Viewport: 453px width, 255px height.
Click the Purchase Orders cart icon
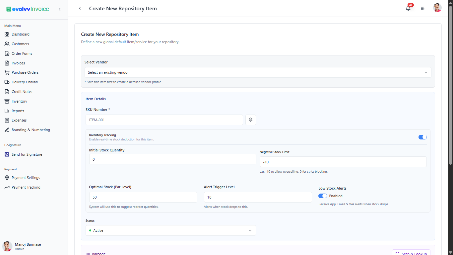[7, 72]
